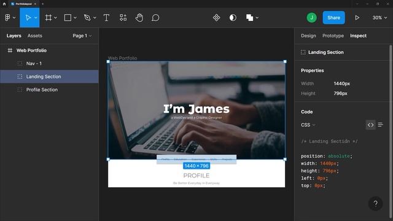This screenshot has width=393, height=221.
Task: Click the Landing Section panel header icon
Action: [303, 52]
